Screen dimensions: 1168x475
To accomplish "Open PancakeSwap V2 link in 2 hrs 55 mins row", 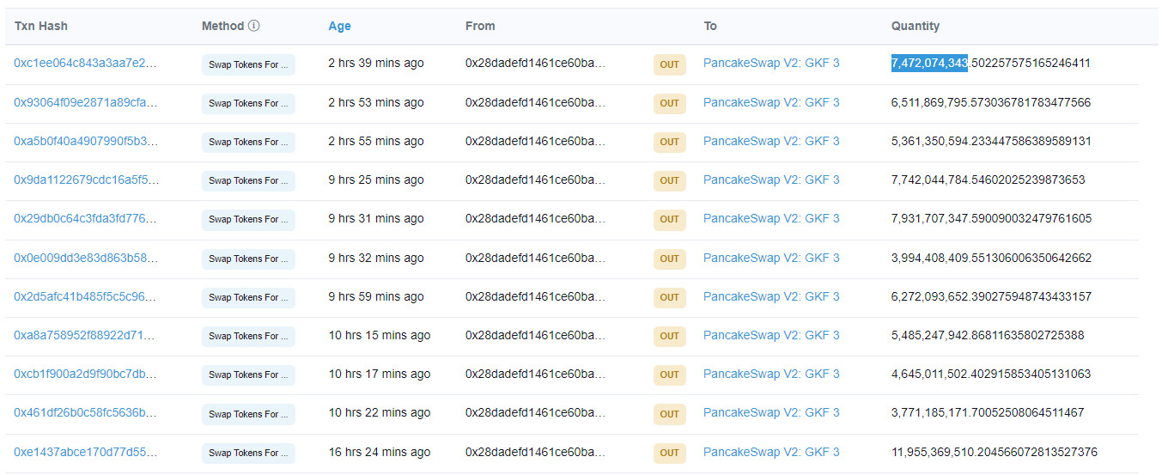I will click(771, 142).
